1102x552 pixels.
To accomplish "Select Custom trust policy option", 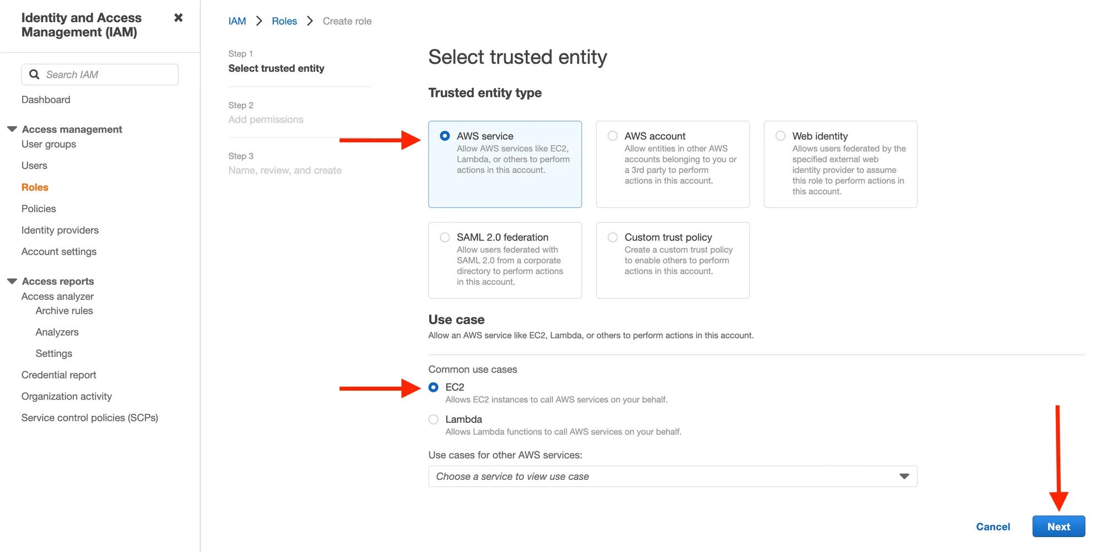I will click(x=613, y=237).
